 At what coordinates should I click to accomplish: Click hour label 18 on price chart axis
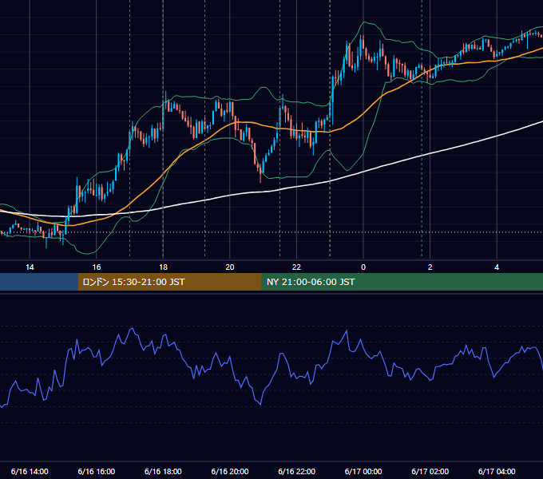[163, 267]
